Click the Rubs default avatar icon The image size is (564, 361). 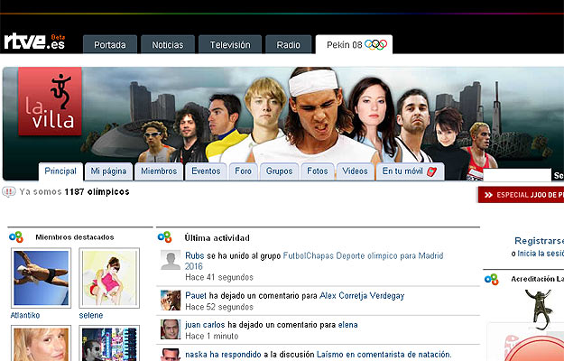(171, 261)
